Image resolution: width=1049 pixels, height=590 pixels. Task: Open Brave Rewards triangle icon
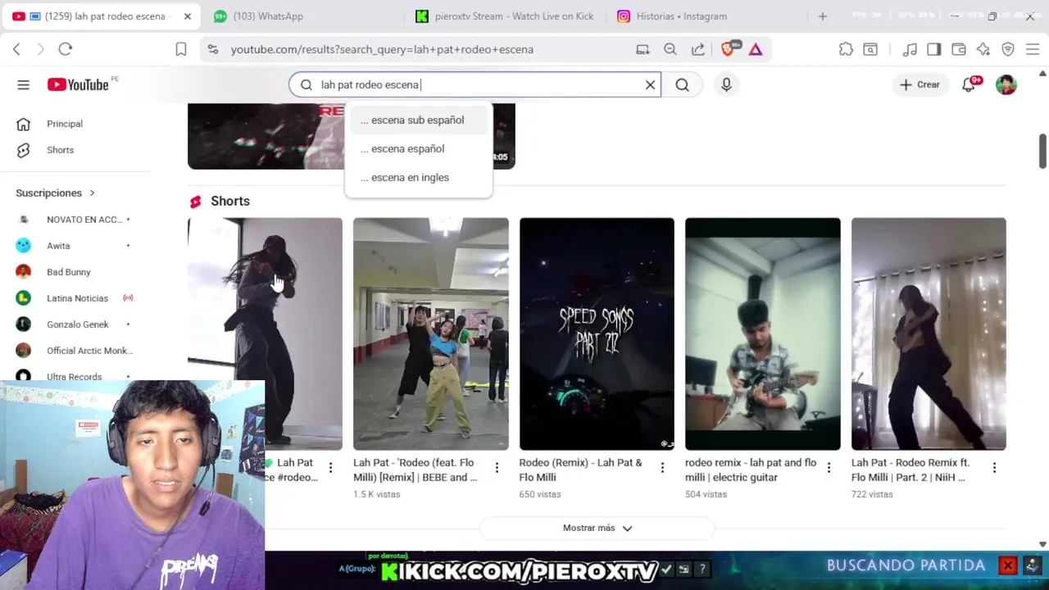click(756, 49)
